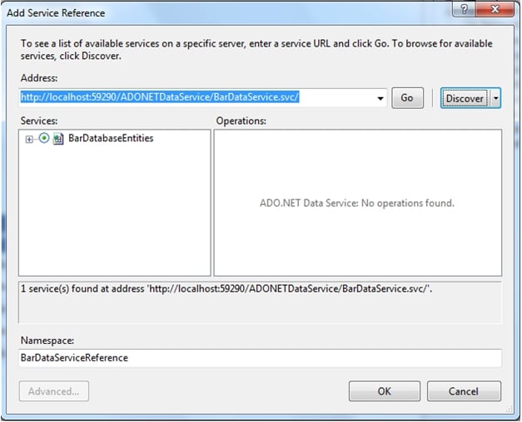Open the Discover button's dropdown arrow
The image size is (522, 422).
[x=495, y=98]
